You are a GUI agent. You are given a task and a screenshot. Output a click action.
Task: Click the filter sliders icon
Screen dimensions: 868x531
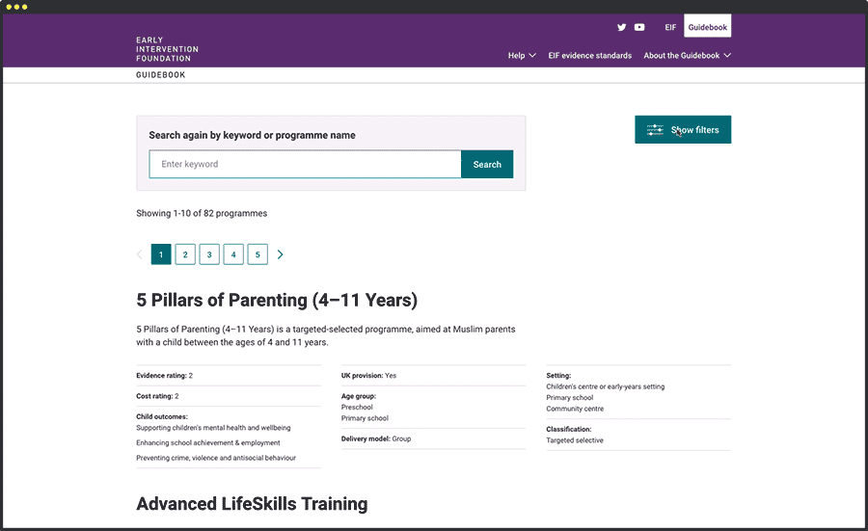tap(655, 130)
